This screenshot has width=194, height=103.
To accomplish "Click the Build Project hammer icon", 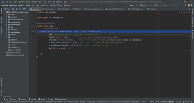I will click(x=136, y=5).
